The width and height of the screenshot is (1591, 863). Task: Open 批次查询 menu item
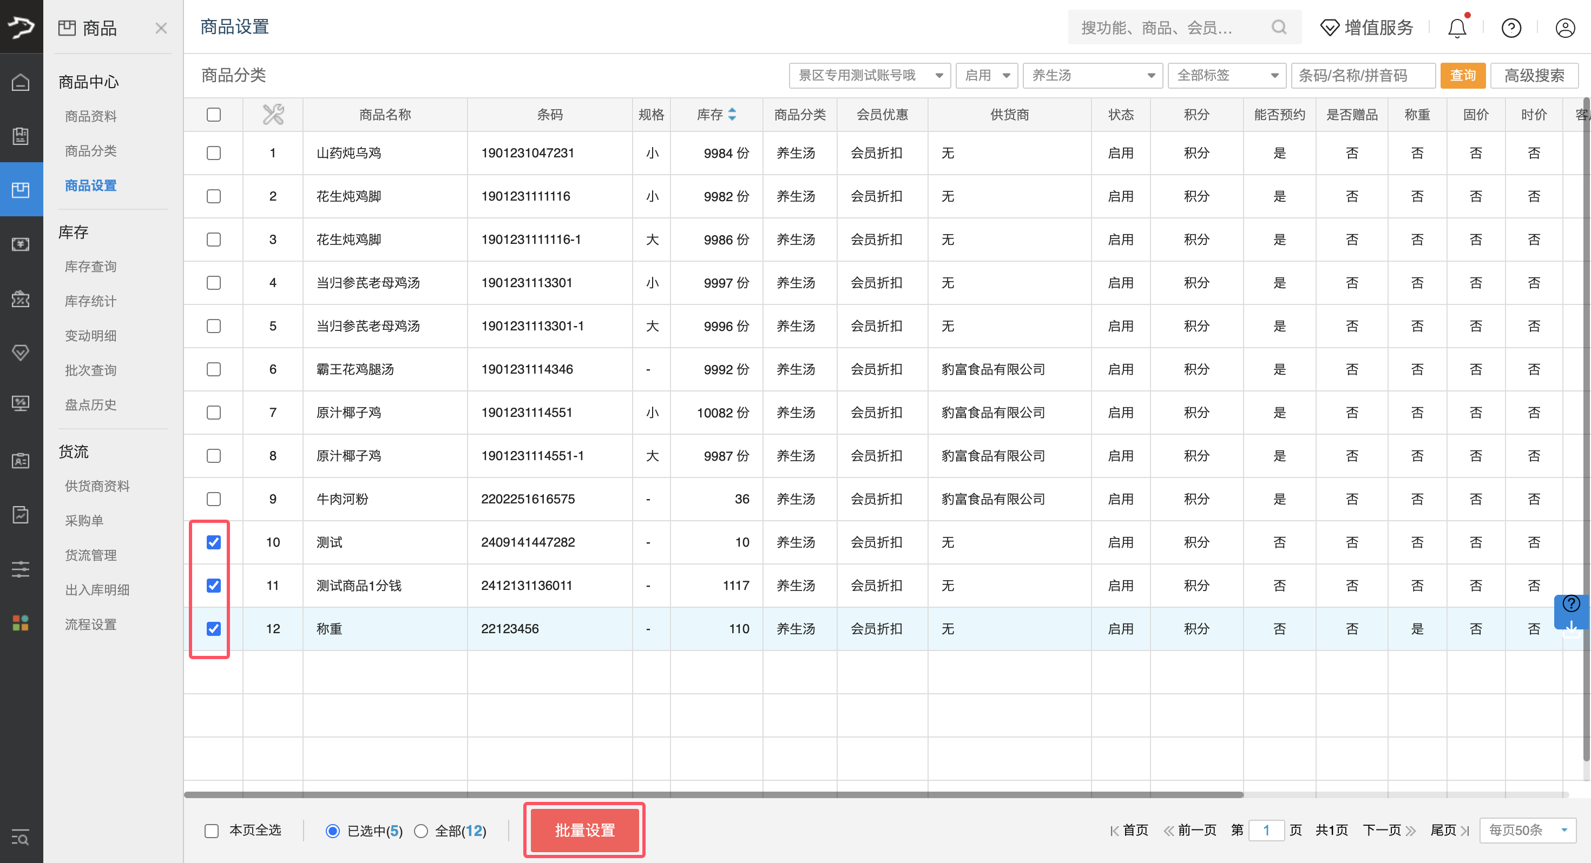click(x=91, y=370)
